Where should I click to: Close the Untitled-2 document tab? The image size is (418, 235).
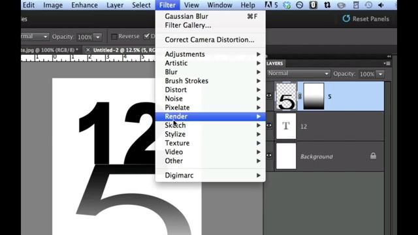[x=88, y=50]
